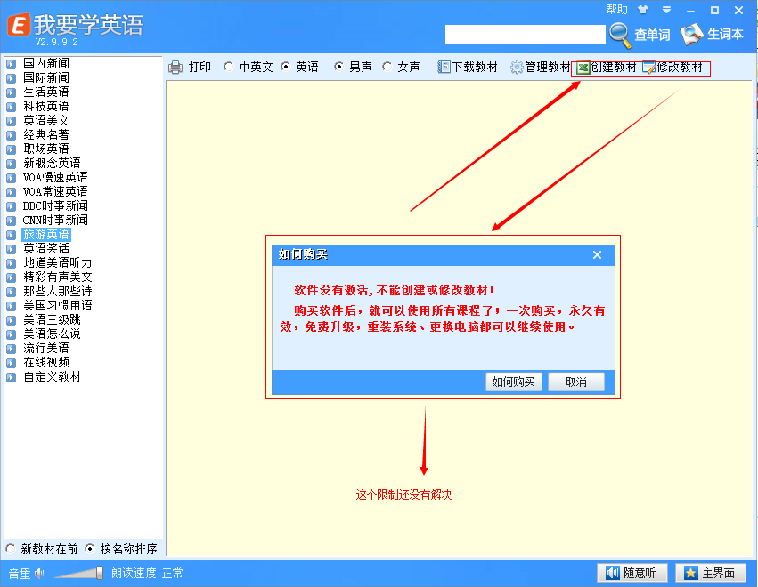Image resolution: width=758 pixels, height=587 pixels.
Task: Select 自定义教材 in the course list
Action: pyautogui.click(x=52, y=377)
